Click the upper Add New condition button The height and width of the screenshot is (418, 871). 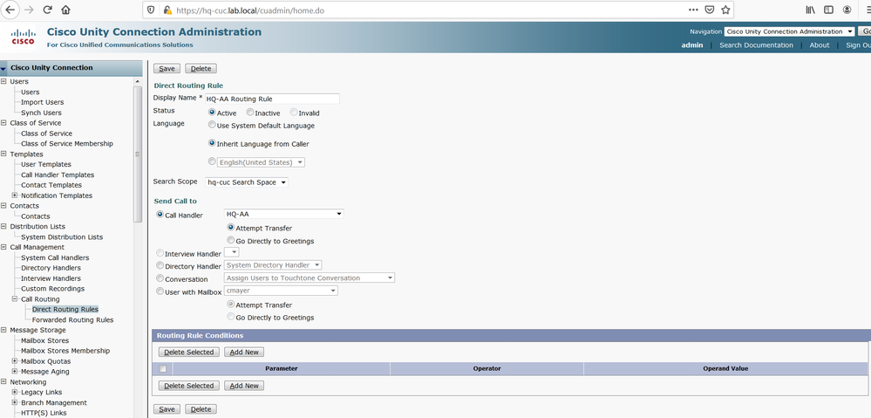tap(244, 352)
